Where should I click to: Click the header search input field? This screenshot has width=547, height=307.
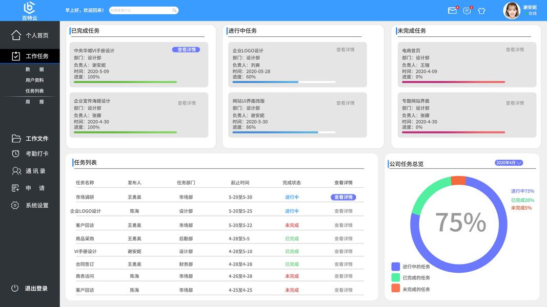point(144,10)
